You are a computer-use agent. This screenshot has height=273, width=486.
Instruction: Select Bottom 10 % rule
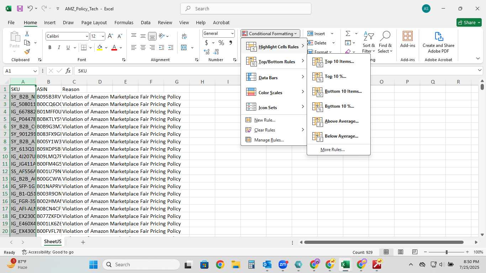[x=339, y=106]
